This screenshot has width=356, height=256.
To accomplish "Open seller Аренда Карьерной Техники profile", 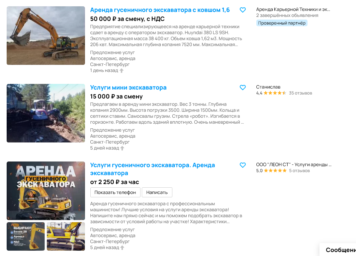I will pos(293,9).
